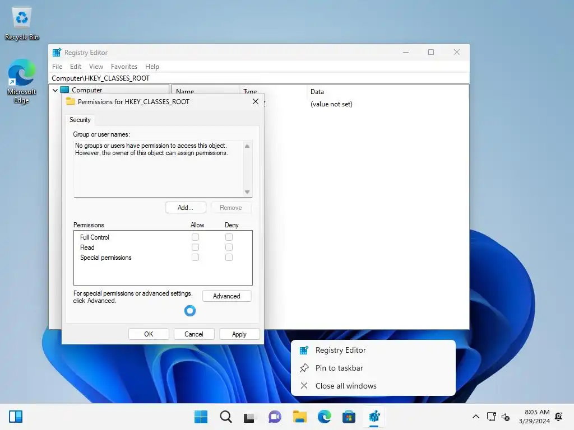Open Advanced permission settings
574x430 pixels.
pyautogui.click(x=226, y=296)
